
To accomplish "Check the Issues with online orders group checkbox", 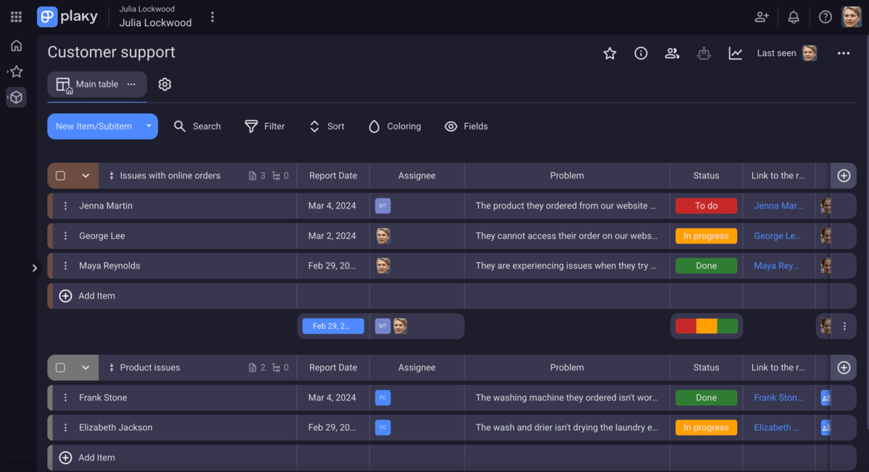I will [x=61, y=175].
